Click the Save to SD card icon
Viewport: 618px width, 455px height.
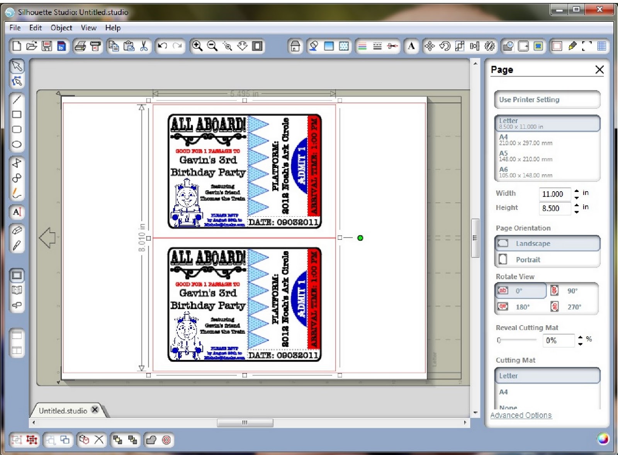(x=61, y=46)
